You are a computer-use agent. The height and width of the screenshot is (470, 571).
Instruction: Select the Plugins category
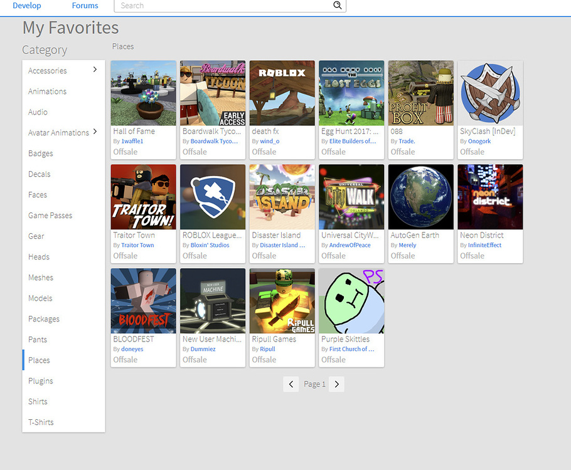point(64,381)
